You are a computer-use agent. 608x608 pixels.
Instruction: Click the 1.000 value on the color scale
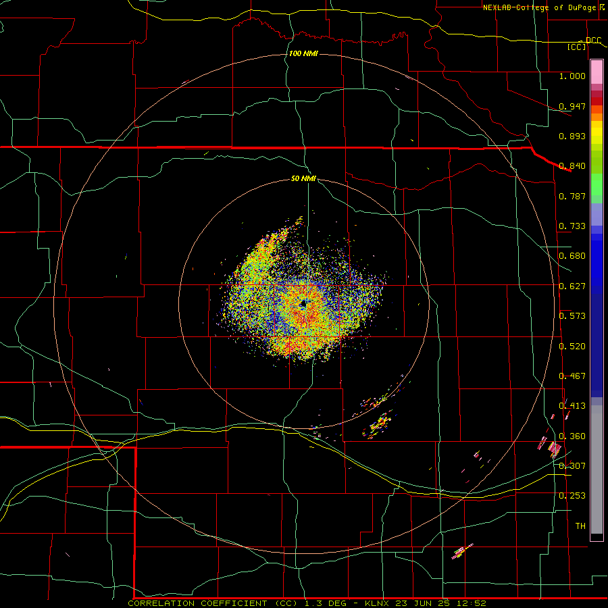tap(572, 76)
